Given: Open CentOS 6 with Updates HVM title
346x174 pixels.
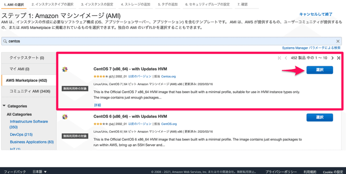Looking at the screenshot, I should tap(130, 116).
